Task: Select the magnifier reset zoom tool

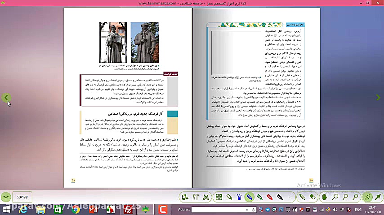Action: (x=335, y=197)
